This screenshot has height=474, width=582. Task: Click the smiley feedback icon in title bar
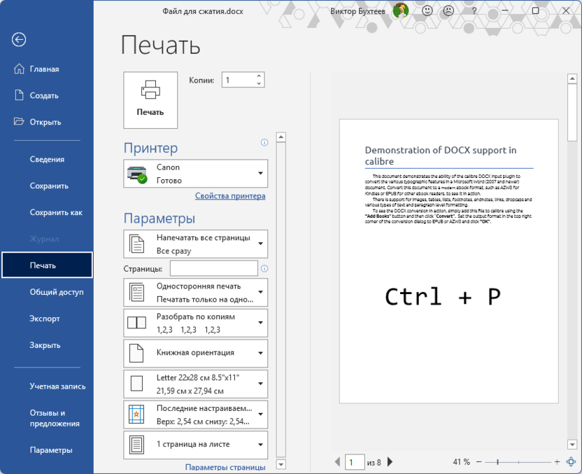[x=427, y=11]
